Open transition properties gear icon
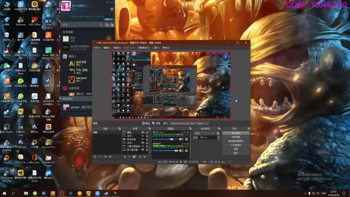 point(218,133)
